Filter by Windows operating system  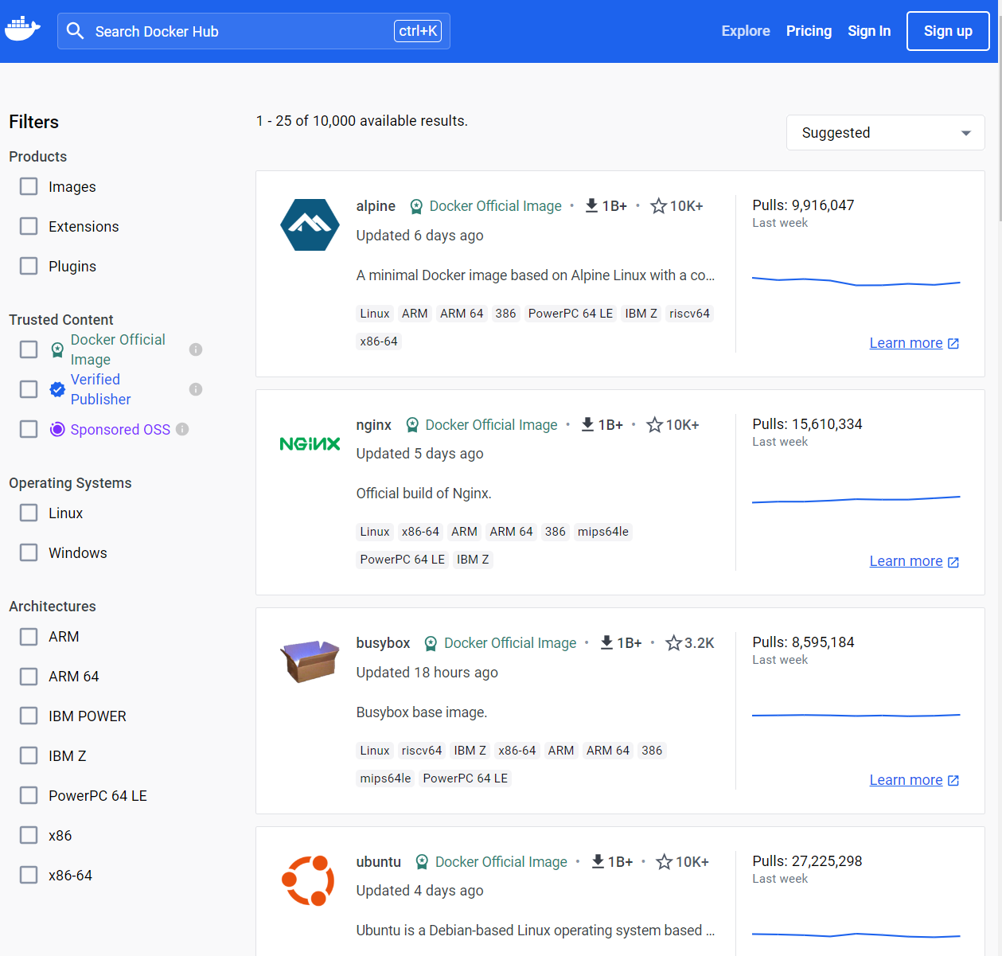click(x=29, y=552)
